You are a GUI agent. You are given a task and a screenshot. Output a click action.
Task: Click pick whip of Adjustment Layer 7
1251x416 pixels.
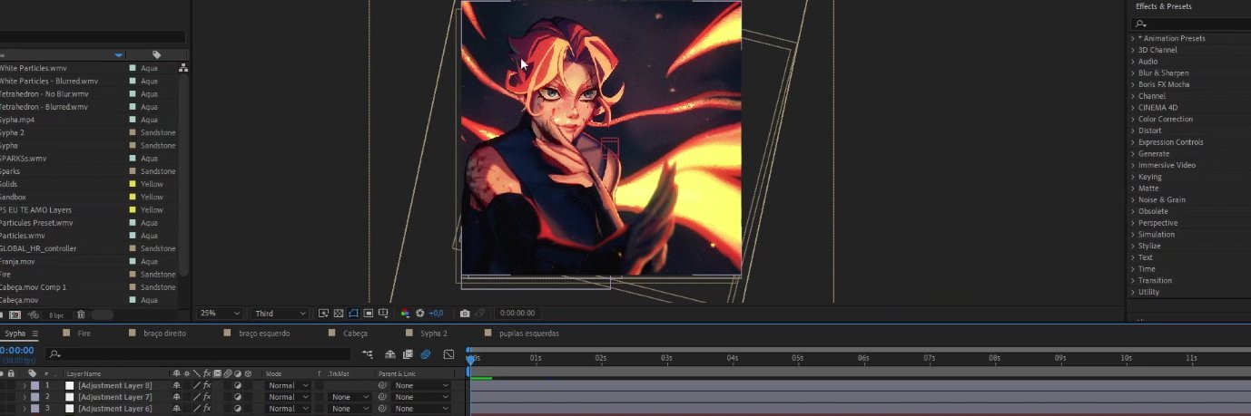pos(382,397)
